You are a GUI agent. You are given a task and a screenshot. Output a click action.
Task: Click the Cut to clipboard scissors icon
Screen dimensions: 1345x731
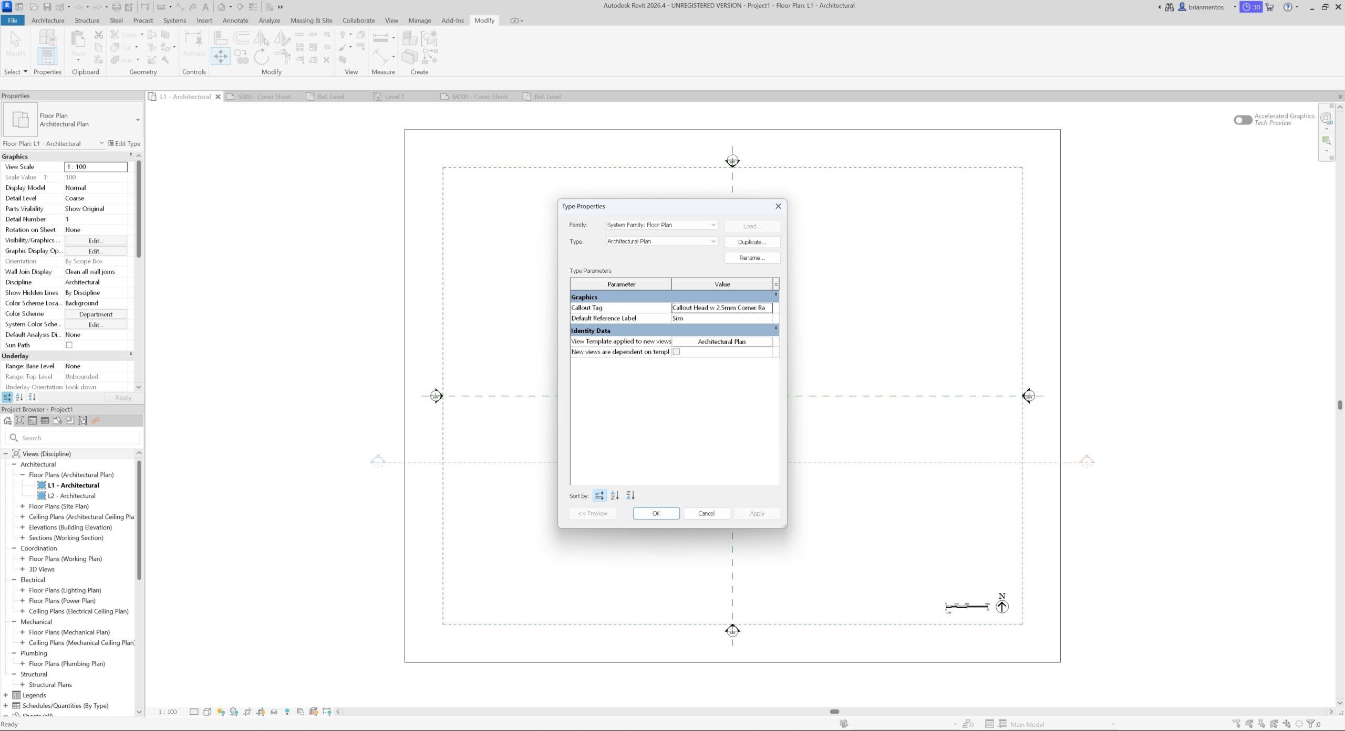(98, 35)
